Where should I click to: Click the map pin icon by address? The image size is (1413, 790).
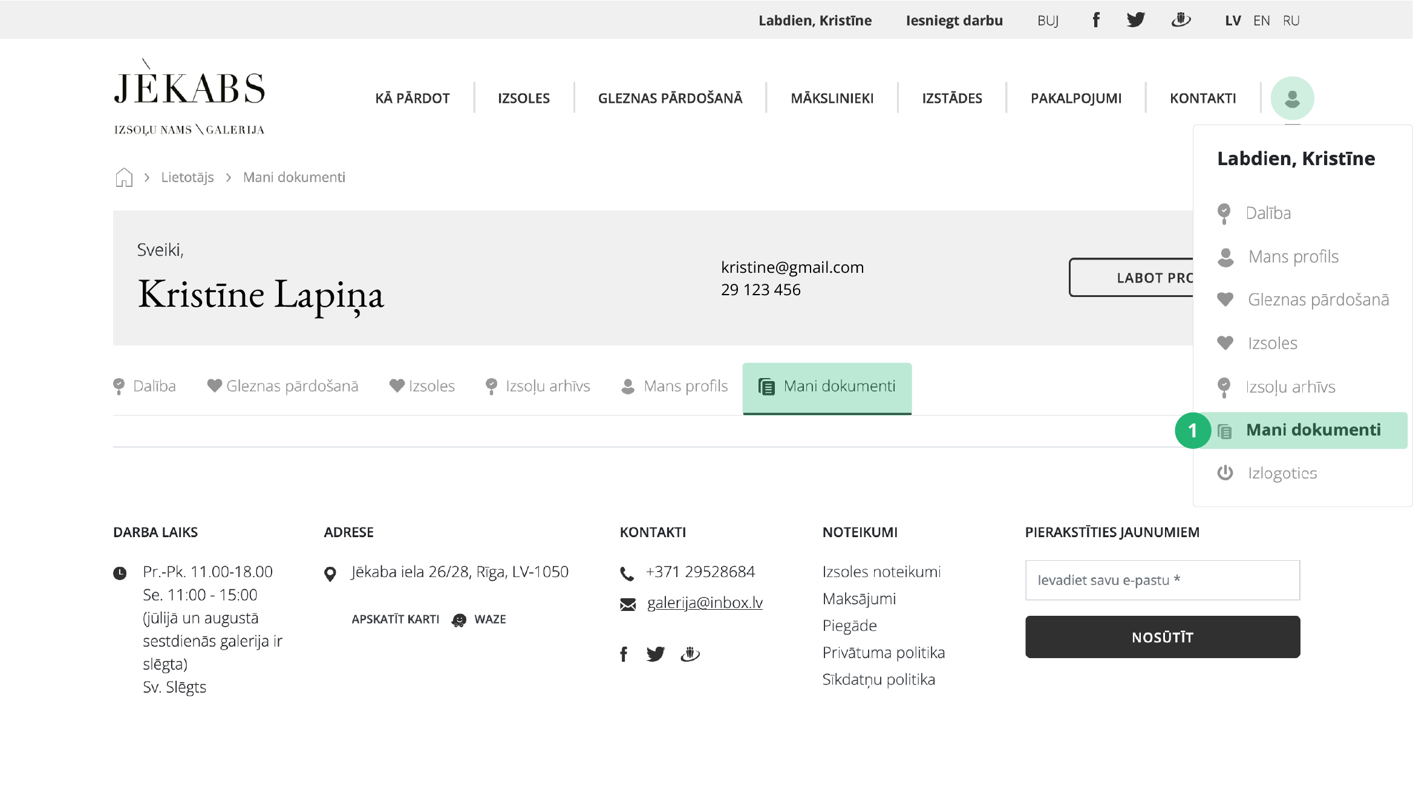[x=330, y=574]
